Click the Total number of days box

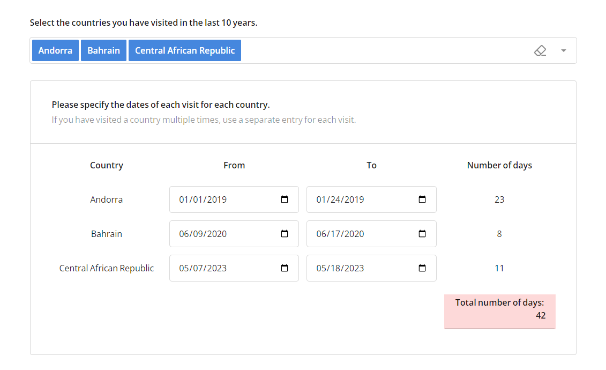(x=499, y=311)
